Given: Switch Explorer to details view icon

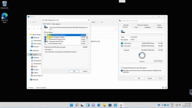Looking at the screenshot, I should click(x=163, y=88).
